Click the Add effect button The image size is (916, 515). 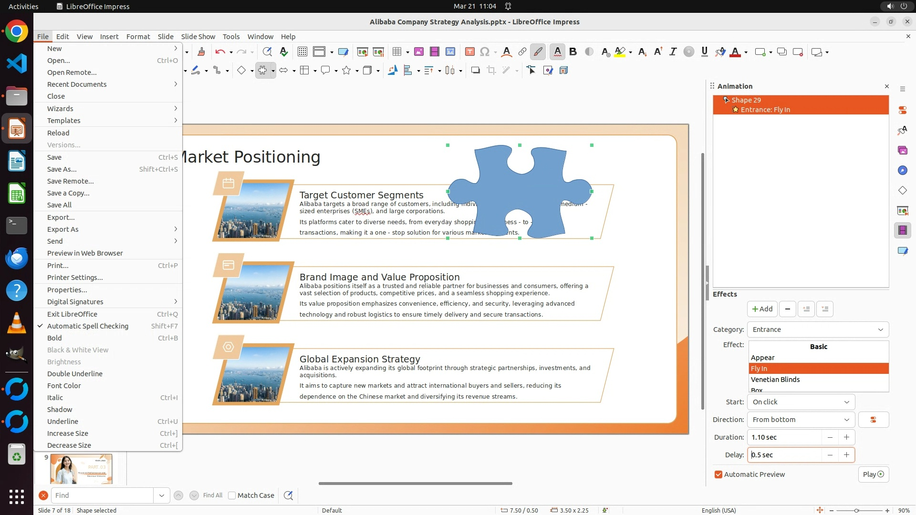click(x=762, y=309)
